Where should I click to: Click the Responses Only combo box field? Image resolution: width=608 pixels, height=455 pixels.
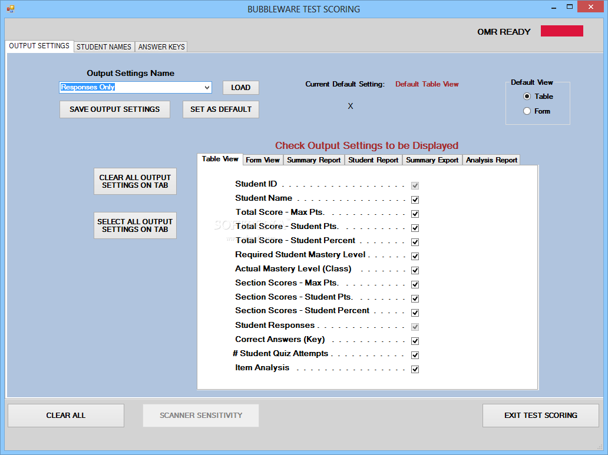(136, 88)
